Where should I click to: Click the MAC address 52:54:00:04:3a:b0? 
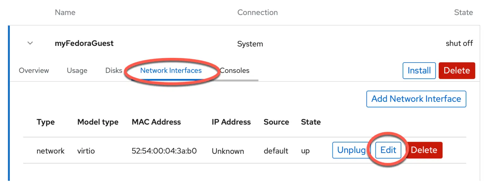[x=164, y=151]
